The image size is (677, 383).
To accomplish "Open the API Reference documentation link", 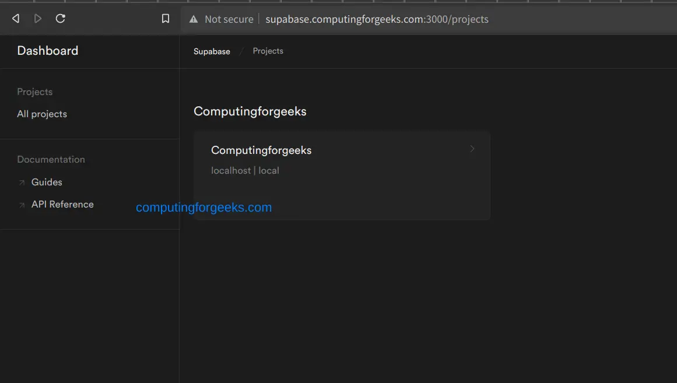I will point(62,205).
